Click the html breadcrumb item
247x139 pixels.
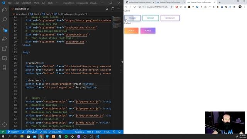tap(35, 14)
